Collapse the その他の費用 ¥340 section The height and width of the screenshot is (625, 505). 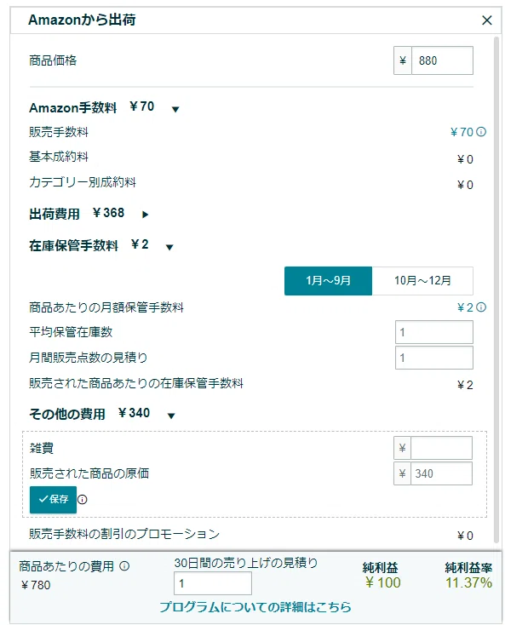[171, 416]
